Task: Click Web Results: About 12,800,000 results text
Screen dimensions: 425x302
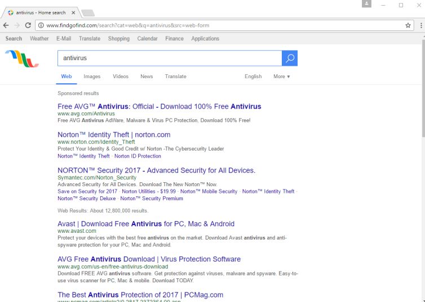Action: [x=103, y=211]
